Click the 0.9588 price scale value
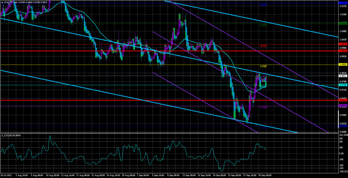Viewport: 348px width, 178px height. 342,115
